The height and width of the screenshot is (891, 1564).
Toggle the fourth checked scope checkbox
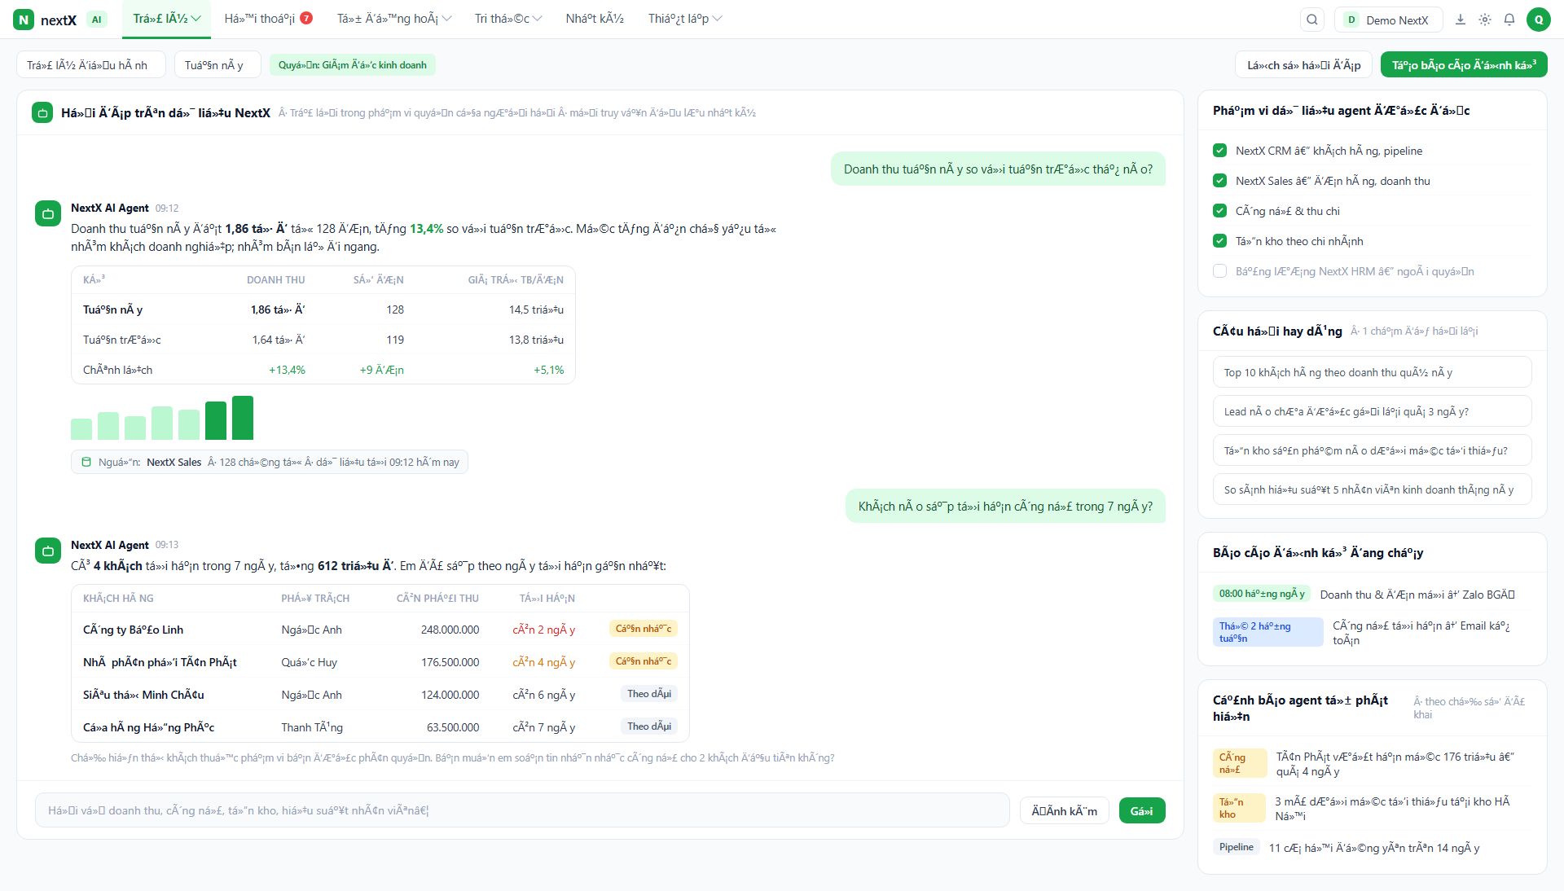click(1219, 241)
